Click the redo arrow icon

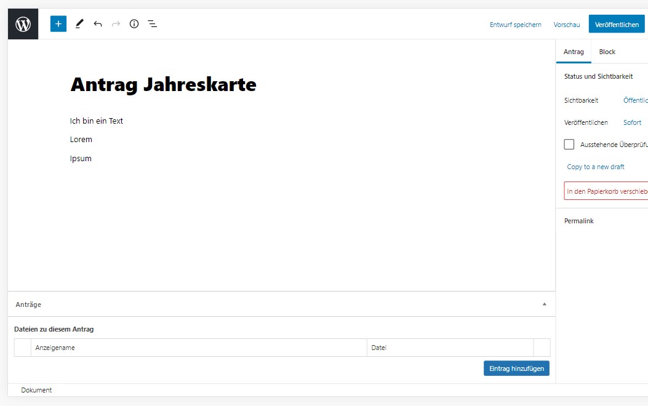116,24
